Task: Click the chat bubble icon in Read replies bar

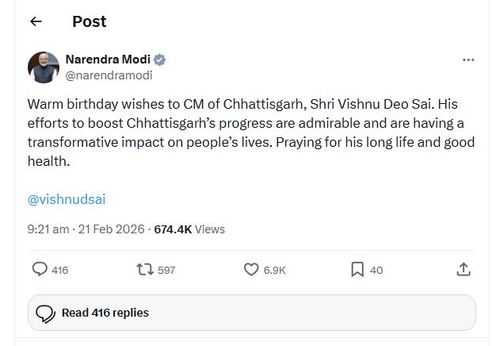Action: 45,313
